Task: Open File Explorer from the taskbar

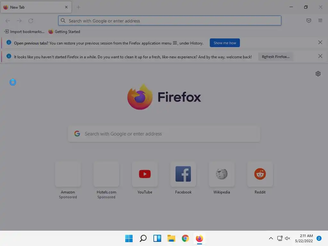Action: pyautogui.click(x=171, y=238)
